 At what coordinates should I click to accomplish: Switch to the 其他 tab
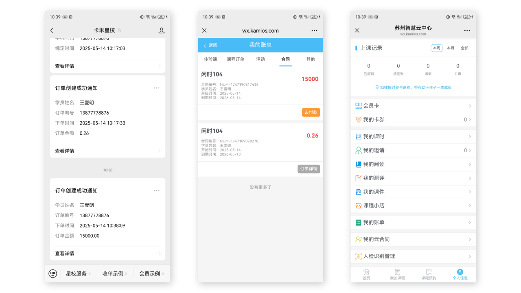click(310, 59)
